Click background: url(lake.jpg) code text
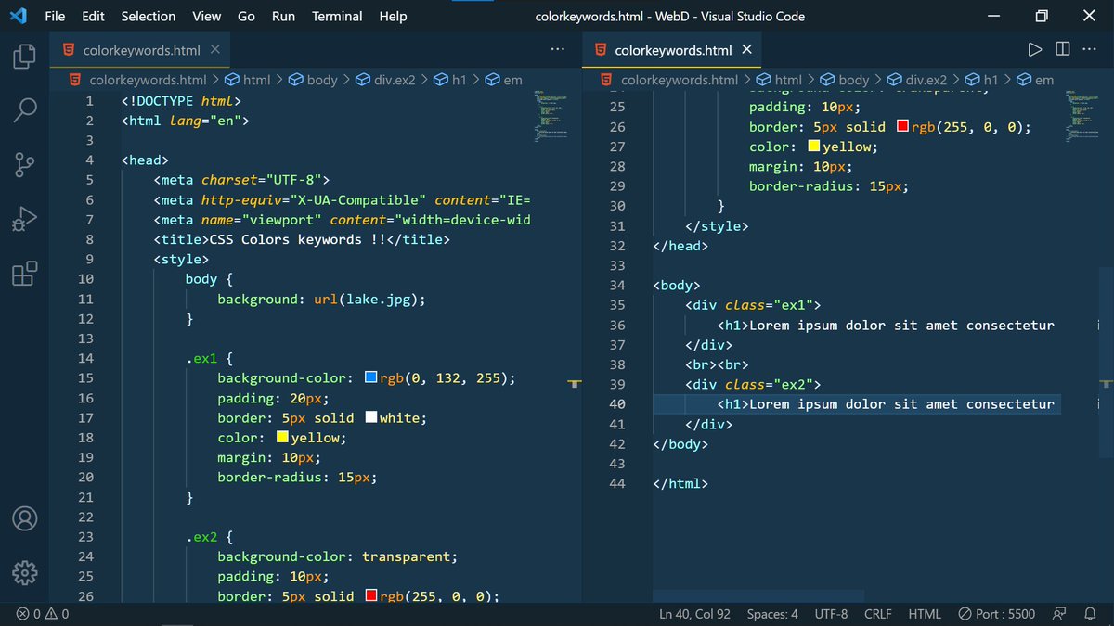This screenshot has width=1114, height=626. [321, 299]
